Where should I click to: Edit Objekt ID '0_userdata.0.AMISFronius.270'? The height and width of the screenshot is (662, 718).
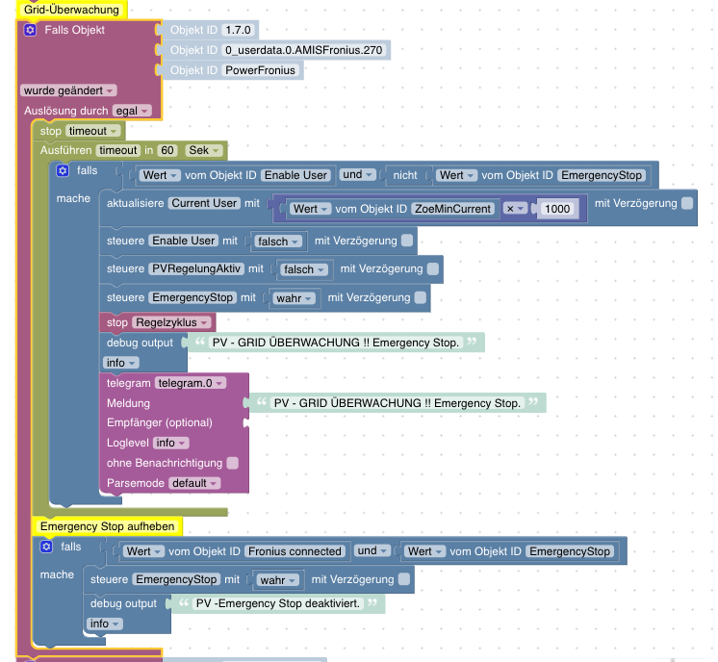(303, 50)
